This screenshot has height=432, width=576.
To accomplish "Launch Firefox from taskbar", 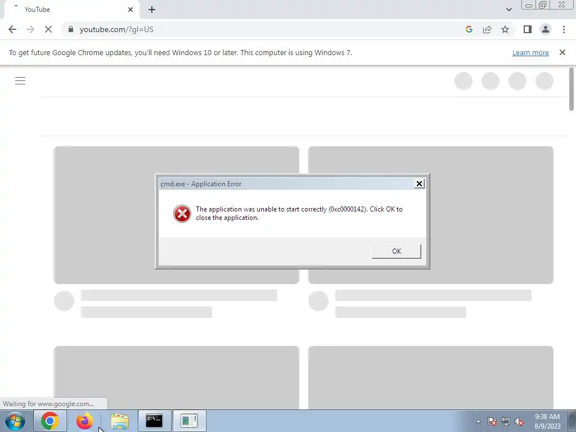I will 84,421.
